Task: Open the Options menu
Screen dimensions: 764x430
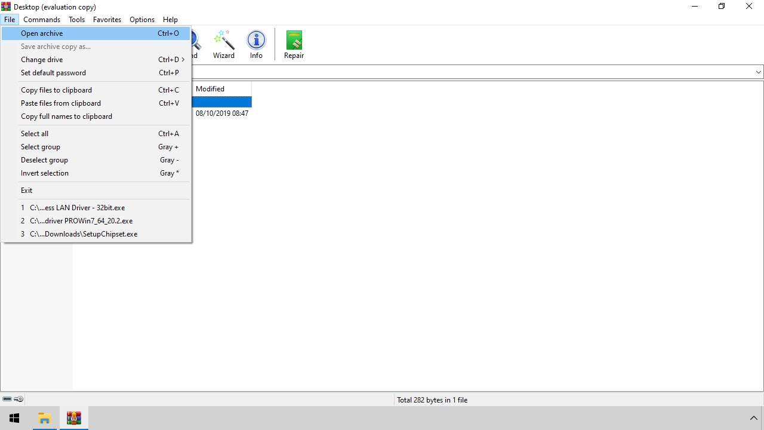Action: point(142,20)
